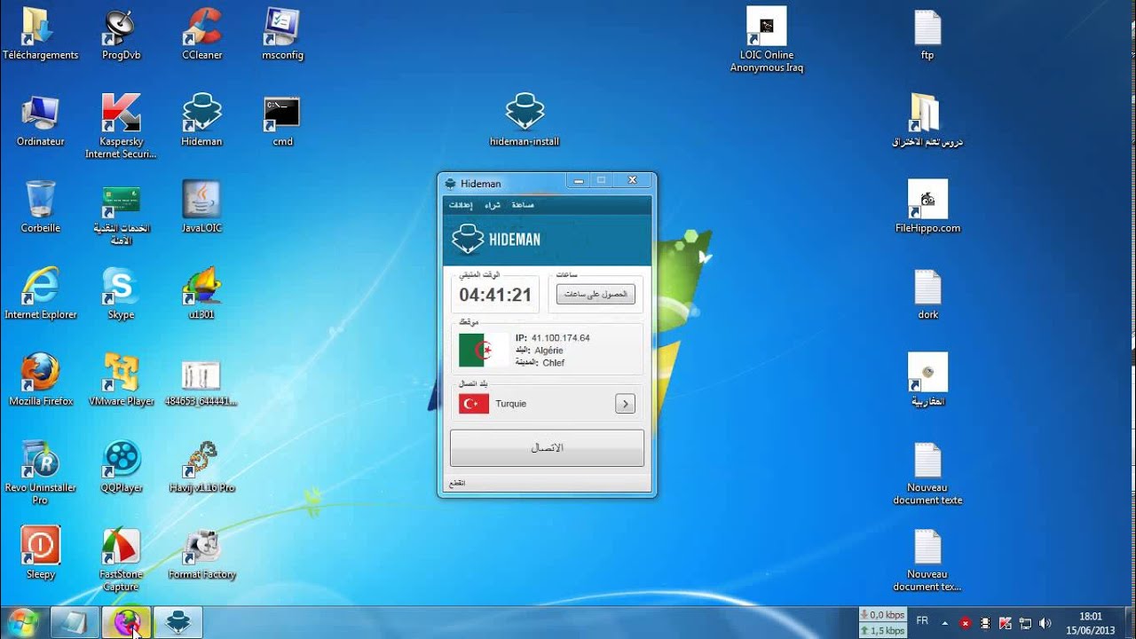Select the Sleepy desktop shortcut
Viewport: 1136px width, 639px height.
tap(40, 553)
